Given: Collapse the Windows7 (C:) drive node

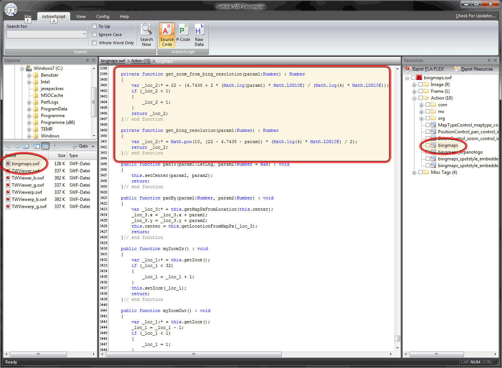Looking at the screenshot, I should pos(22,68).
